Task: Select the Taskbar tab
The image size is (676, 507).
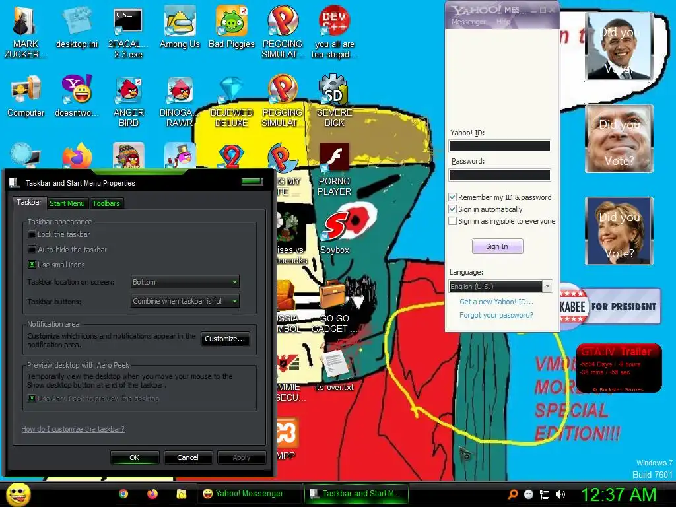Action: [29, 202]
